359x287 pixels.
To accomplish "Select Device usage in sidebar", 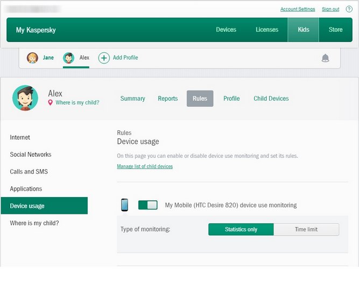I will pos(44,206).
